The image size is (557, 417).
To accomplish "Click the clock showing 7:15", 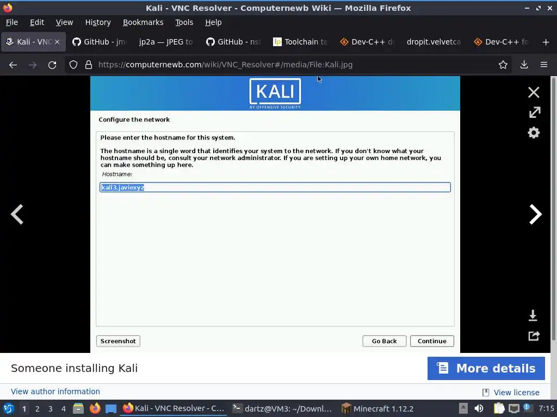I will click(x=546, y=408).
